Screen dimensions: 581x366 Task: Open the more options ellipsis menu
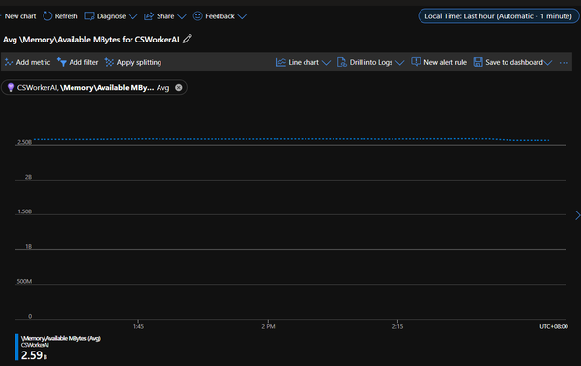click(x=564, y=63)
